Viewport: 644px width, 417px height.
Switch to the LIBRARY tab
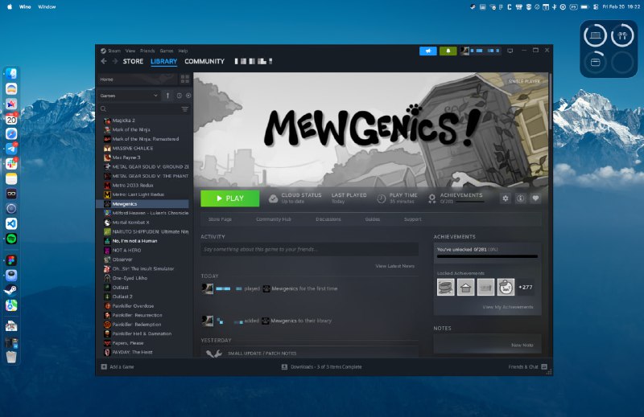(x=163, y=61)
